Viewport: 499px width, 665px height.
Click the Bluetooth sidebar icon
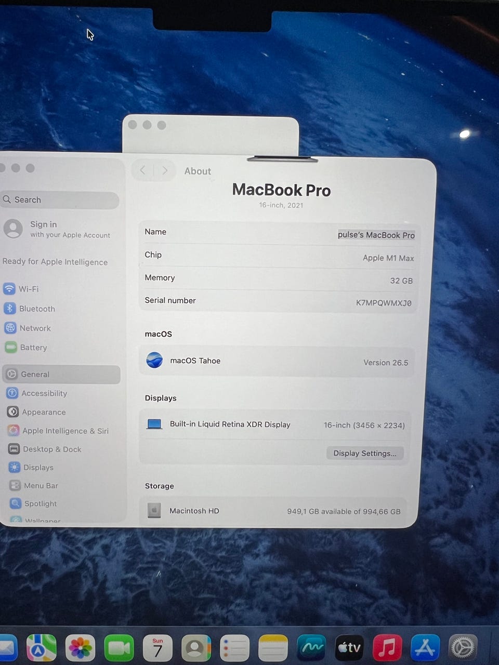pos(10,309)
